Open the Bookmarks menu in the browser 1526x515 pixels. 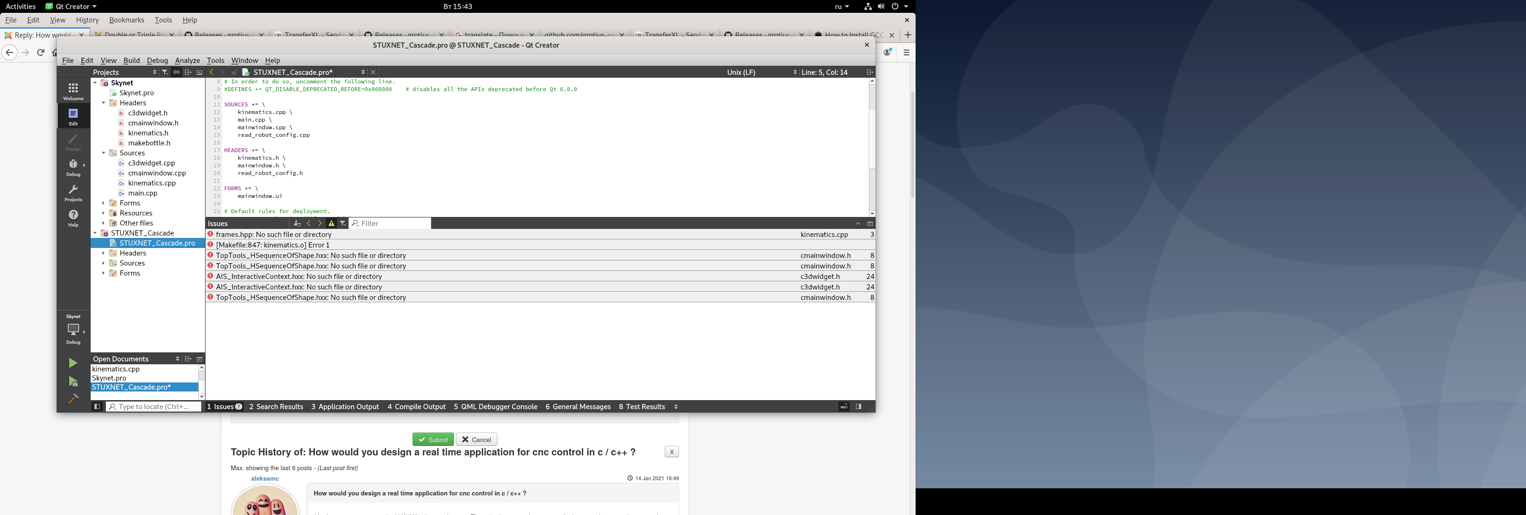[127, 20]
